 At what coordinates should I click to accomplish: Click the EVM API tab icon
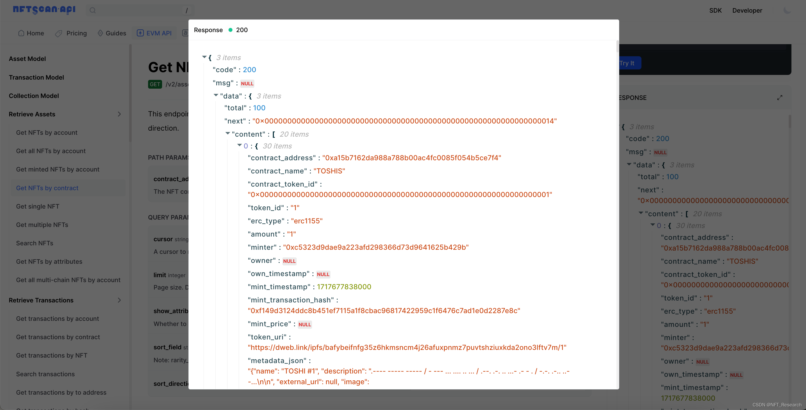pos(140,33)
